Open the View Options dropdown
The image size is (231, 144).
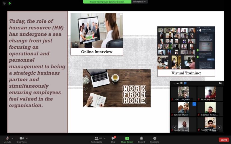(140, 2)
